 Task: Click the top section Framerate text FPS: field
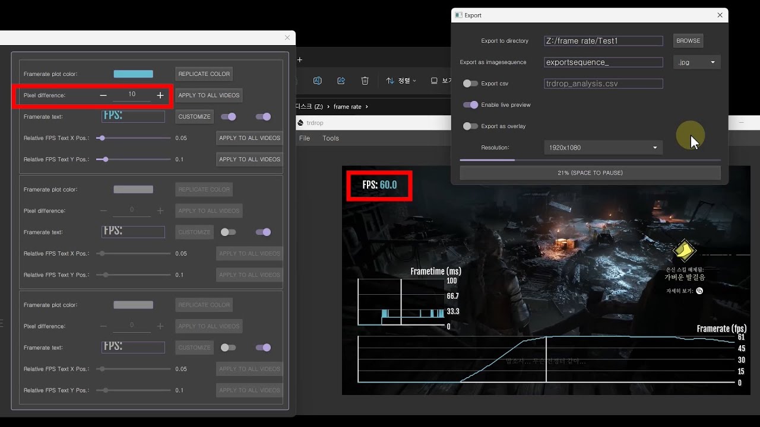coord(133,116)
